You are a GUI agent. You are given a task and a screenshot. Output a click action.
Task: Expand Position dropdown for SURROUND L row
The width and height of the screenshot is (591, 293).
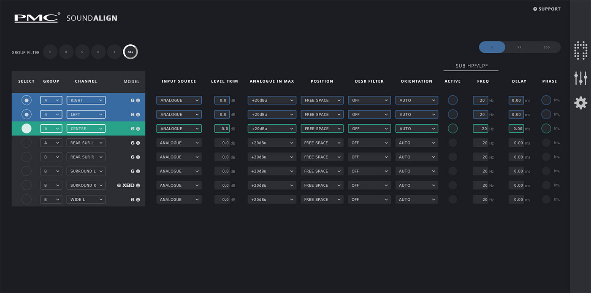(322, 171)
